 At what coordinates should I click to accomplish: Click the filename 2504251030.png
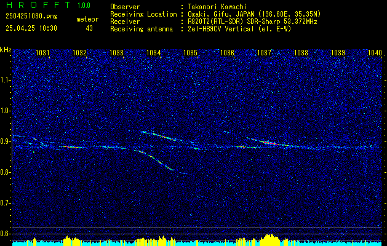tap(31, 17)
